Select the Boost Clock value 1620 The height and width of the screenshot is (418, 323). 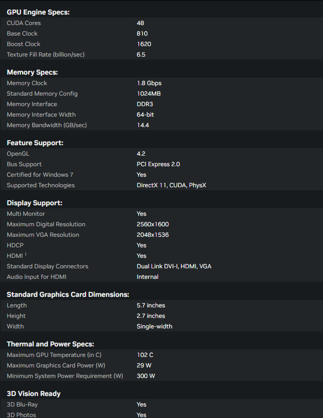pos(144,44)
